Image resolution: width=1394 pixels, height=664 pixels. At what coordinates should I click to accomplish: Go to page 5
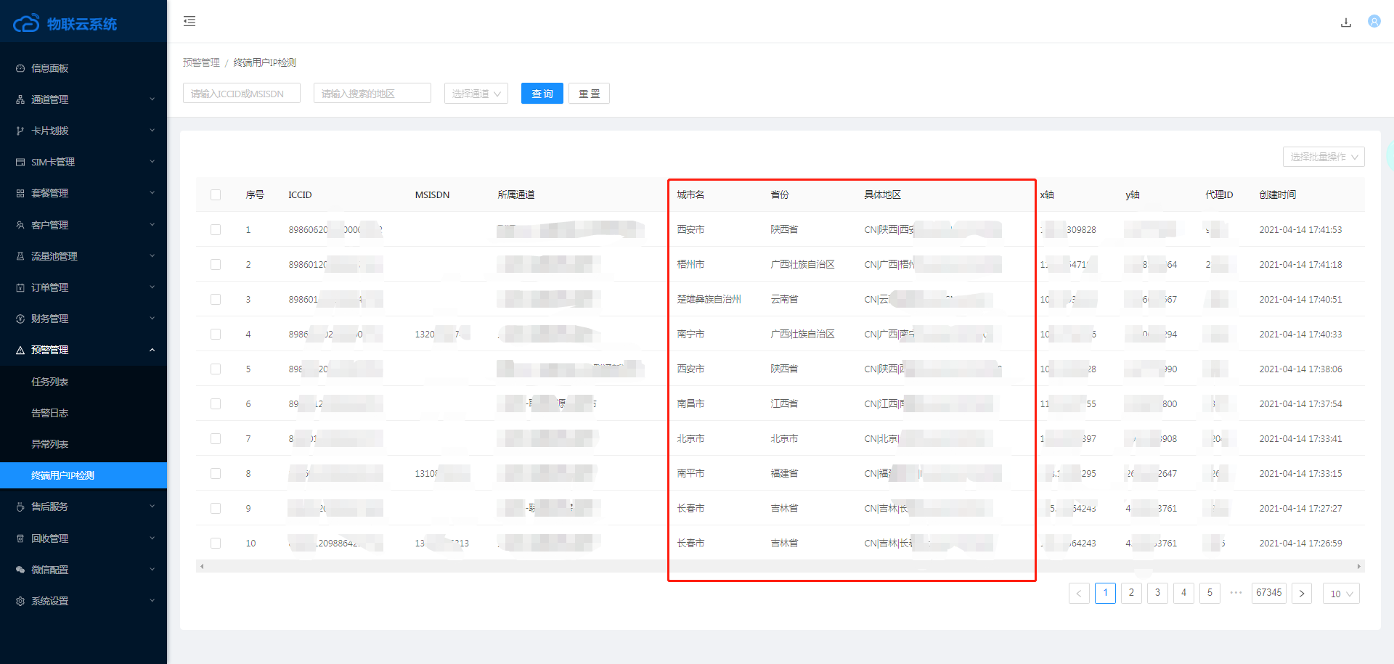click(x=1210, y=593)
